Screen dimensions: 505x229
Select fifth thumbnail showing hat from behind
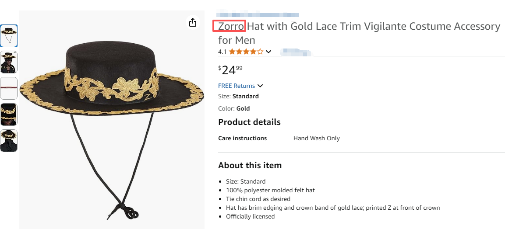(9, 140)
